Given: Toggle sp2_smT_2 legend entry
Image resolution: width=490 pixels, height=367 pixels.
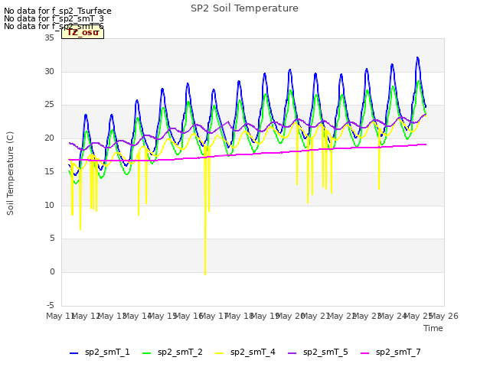Looking at the screenshot, I should (x=172, y=352).
